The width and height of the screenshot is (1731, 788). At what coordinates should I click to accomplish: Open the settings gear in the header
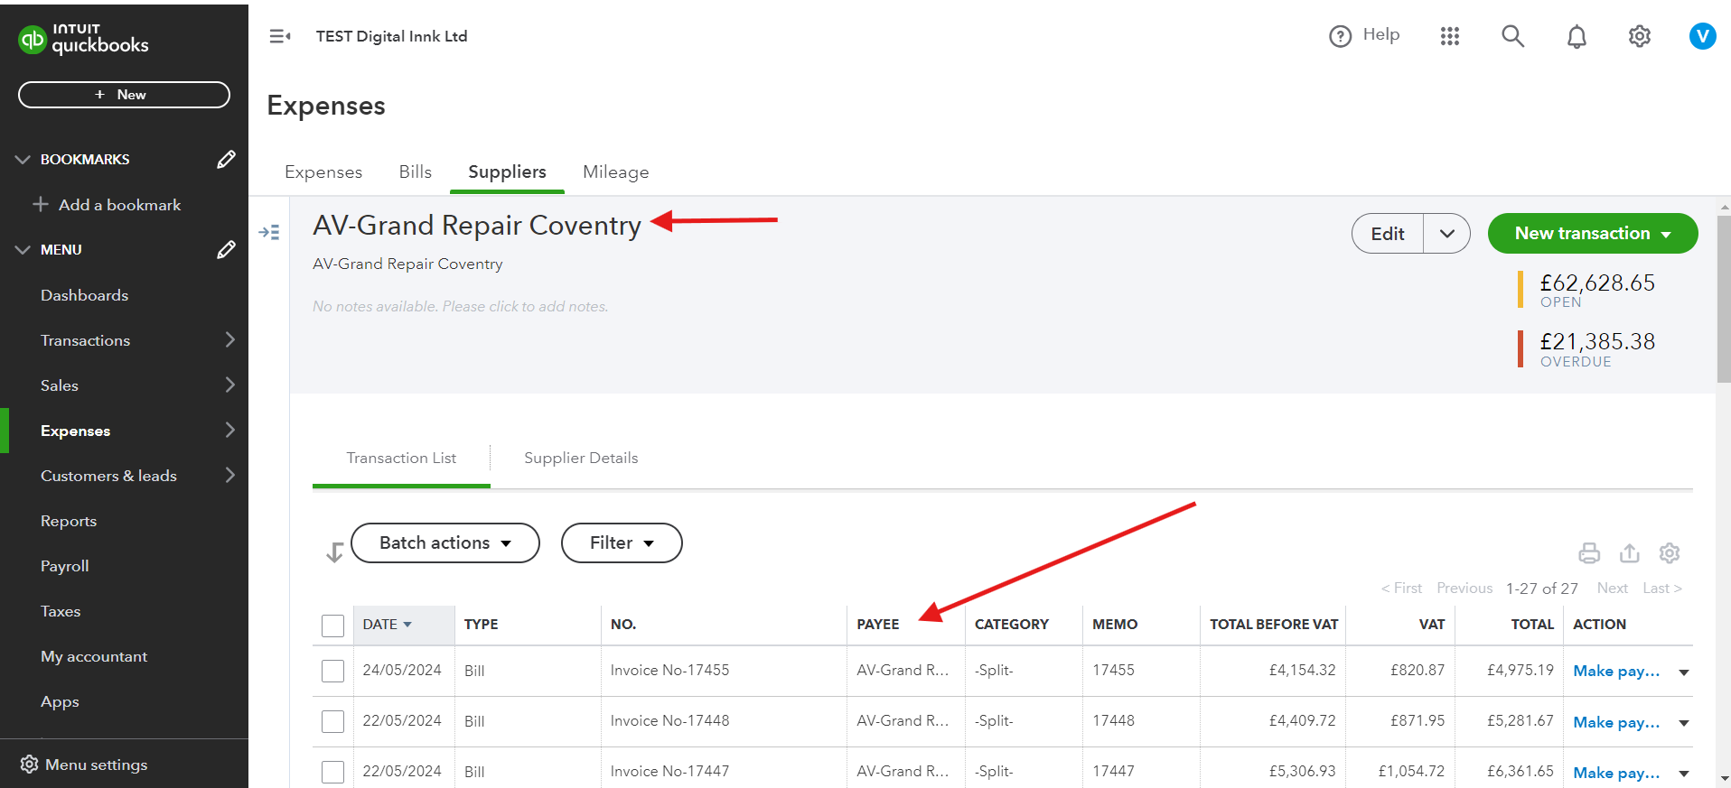point(1640,36)
